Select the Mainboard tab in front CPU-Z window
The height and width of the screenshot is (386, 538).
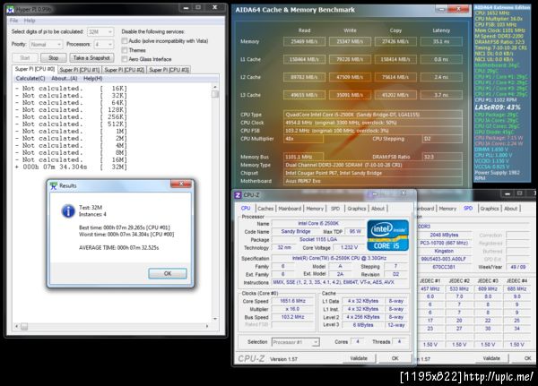(x=290, y=209)
